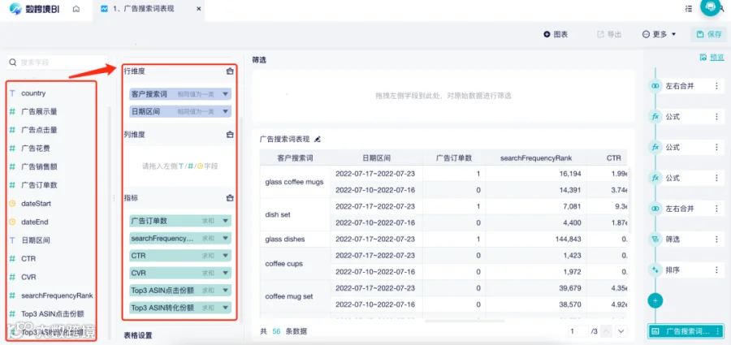Image resolution: width=731 pixels, height=345 pixels.
Task: Click the 导出 export button
Action: (x=609, y=34)
